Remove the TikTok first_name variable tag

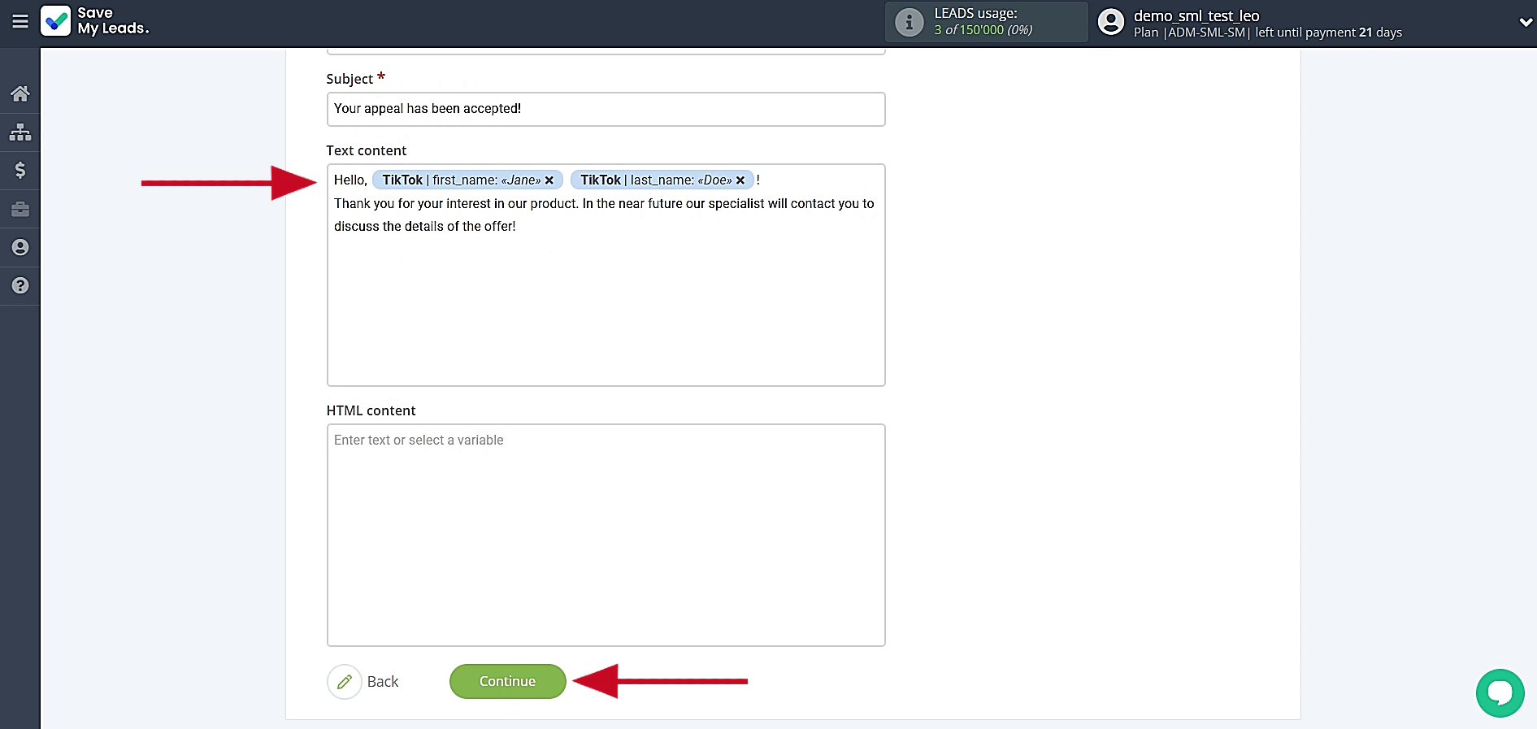pyautogui.click(x=549, y=180)
